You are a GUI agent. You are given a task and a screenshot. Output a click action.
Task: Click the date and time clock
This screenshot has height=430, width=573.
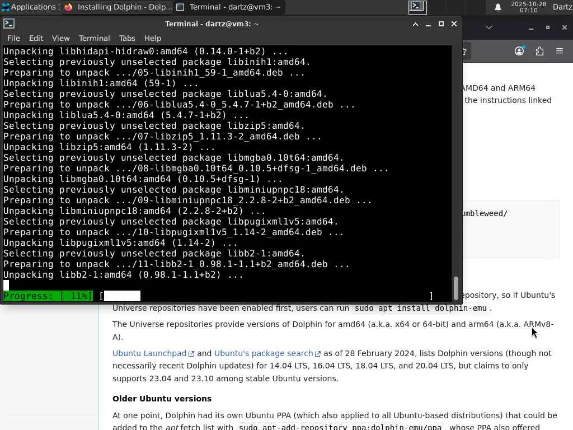pyautogui.click(x=528, y=7)
